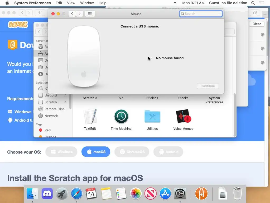Open News app in the Dock
The image size is (270, 203).
pyautogui.click(x=151, y=193)
